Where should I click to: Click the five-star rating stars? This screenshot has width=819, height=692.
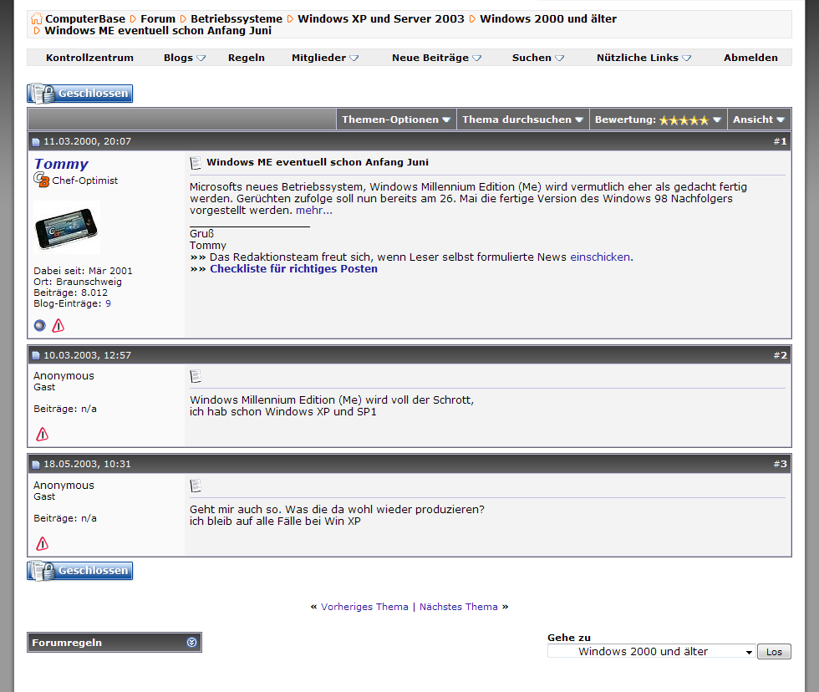[x=684, y=120]
